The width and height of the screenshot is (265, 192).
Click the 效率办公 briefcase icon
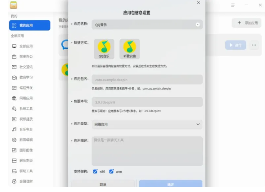pos(14,57)
